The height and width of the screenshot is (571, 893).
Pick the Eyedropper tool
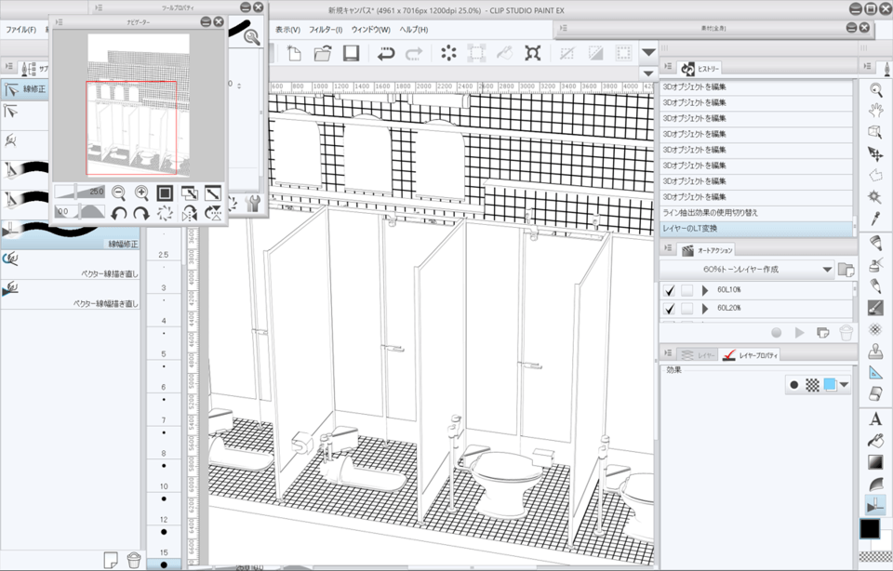point(875,219)
